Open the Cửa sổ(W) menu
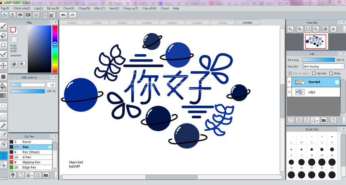This screenshot has height=185, width=346. click(149, 8)
